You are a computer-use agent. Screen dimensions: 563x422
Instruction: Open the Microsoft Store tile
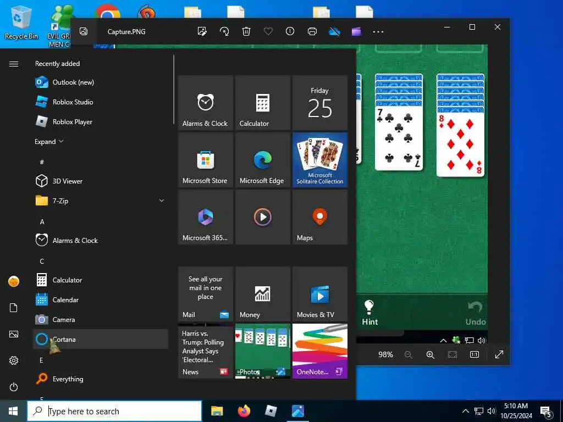click(206, 160)
